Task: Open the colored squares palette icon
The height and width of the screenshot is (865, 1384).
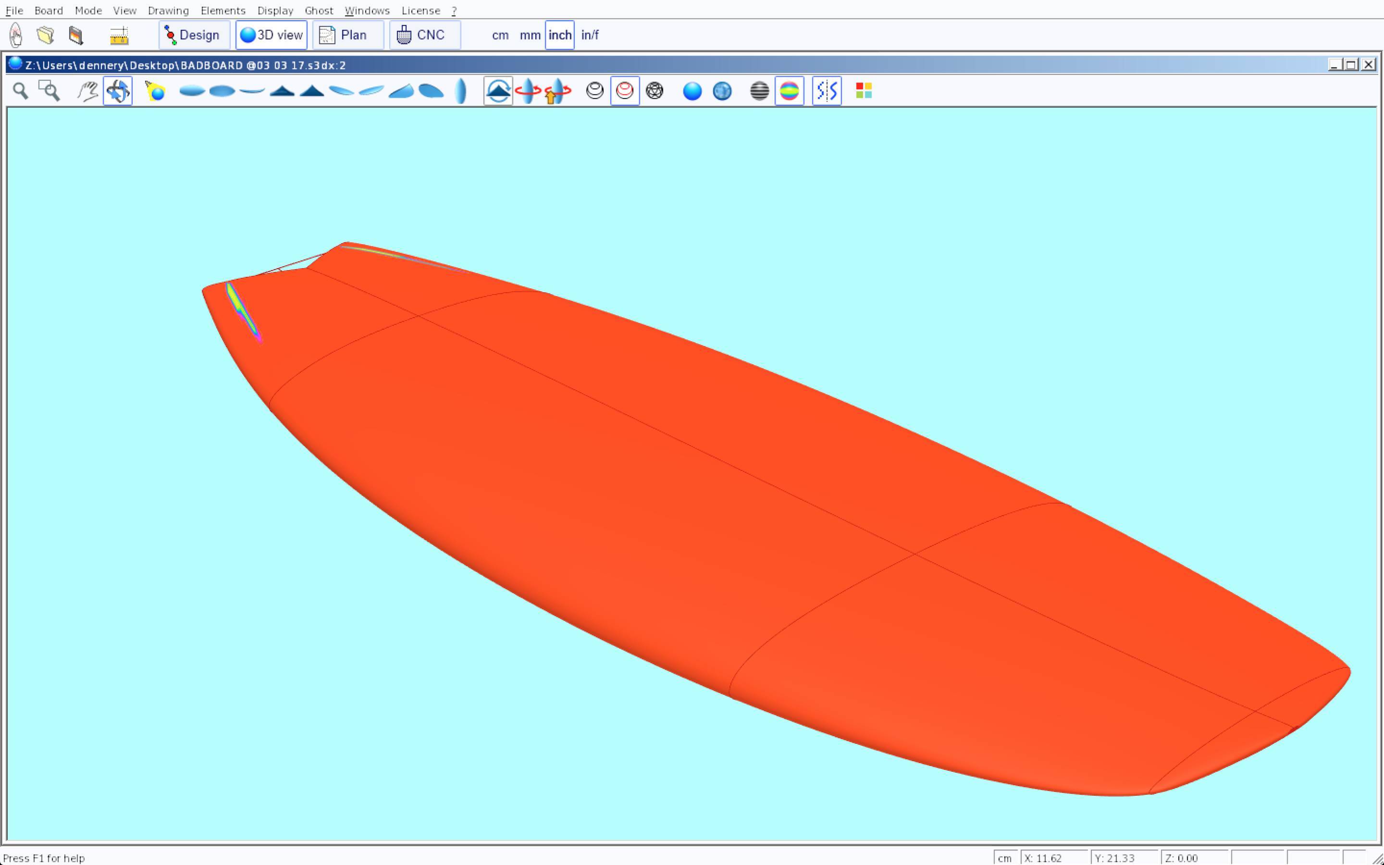Action: (x=864, y=91)
